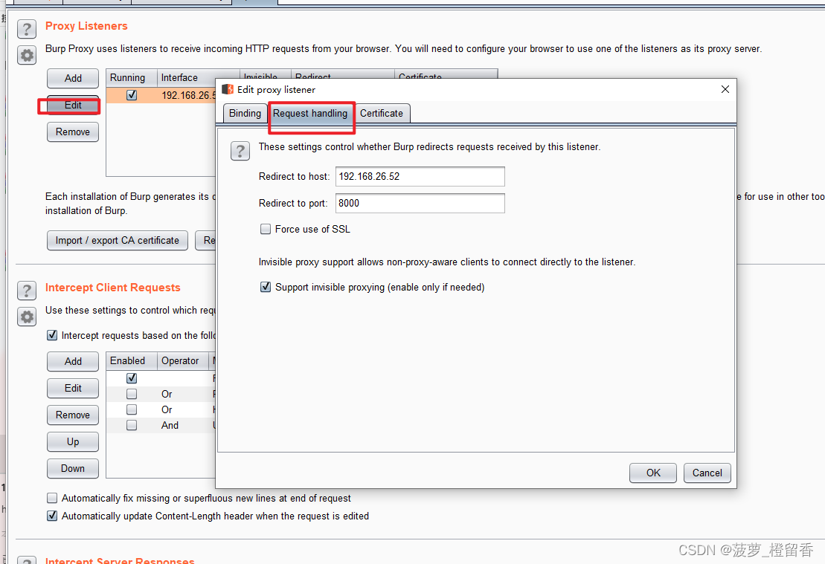Click Up to move intercept rule

pos(73,441)
